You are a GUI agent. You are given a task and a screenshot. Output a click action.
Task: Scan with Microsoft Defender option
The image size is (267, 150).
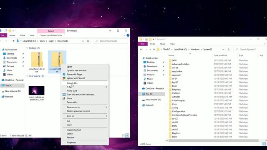[x=81, y=95]
